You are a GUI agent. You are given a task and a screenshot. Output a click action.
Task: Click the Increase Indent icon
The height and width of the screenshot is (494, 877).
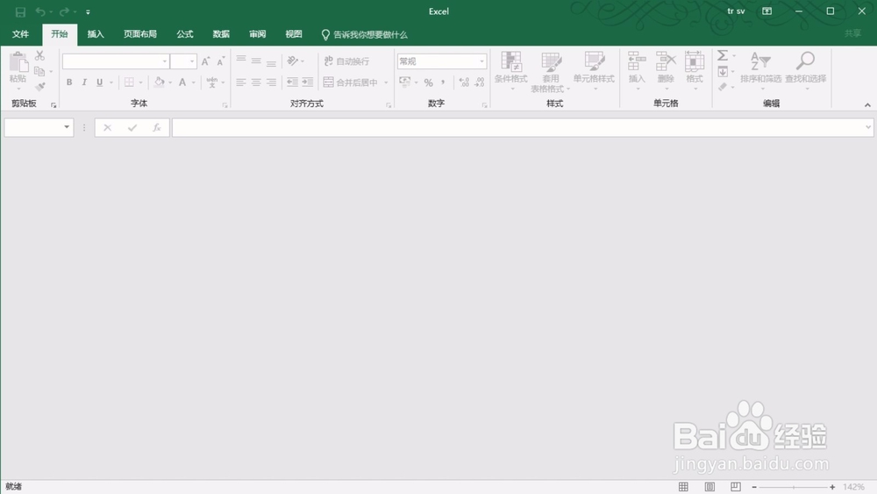(308, 82)
